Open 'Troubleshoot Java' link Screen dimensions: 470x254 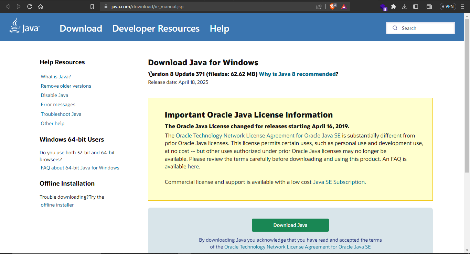(61, 114)
